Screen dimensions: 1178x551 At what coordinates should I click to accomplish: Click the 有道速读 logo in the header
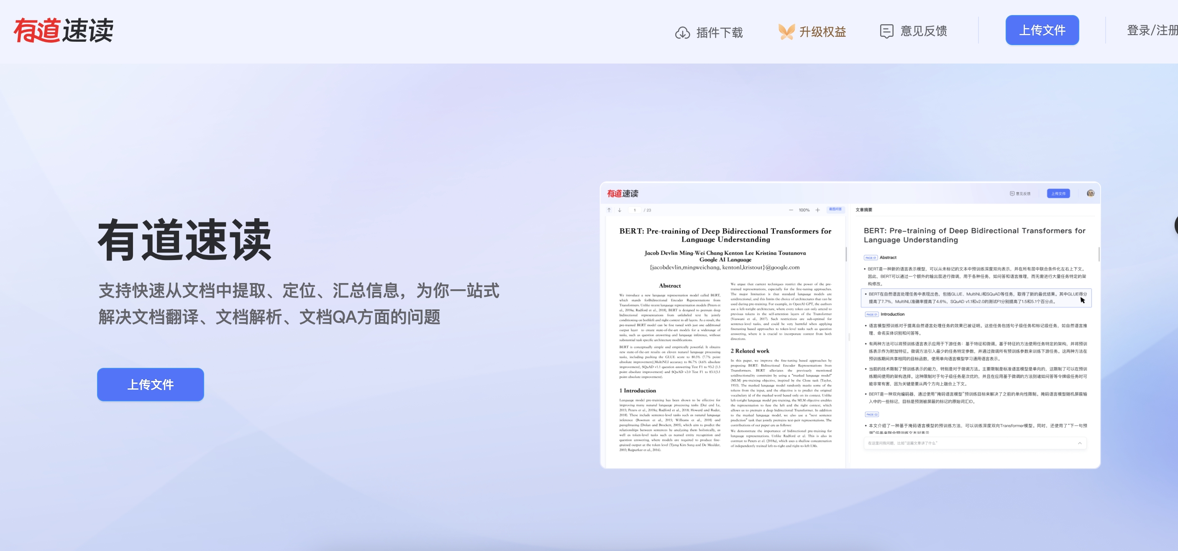[x=63, y=31]
